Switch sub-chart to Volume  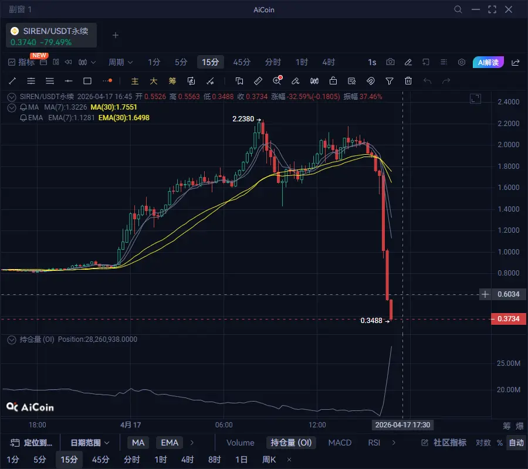coord(240,443)
